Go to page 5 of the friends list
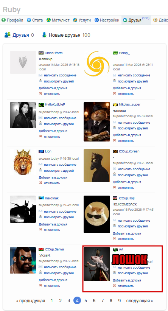 pos(86,301)
